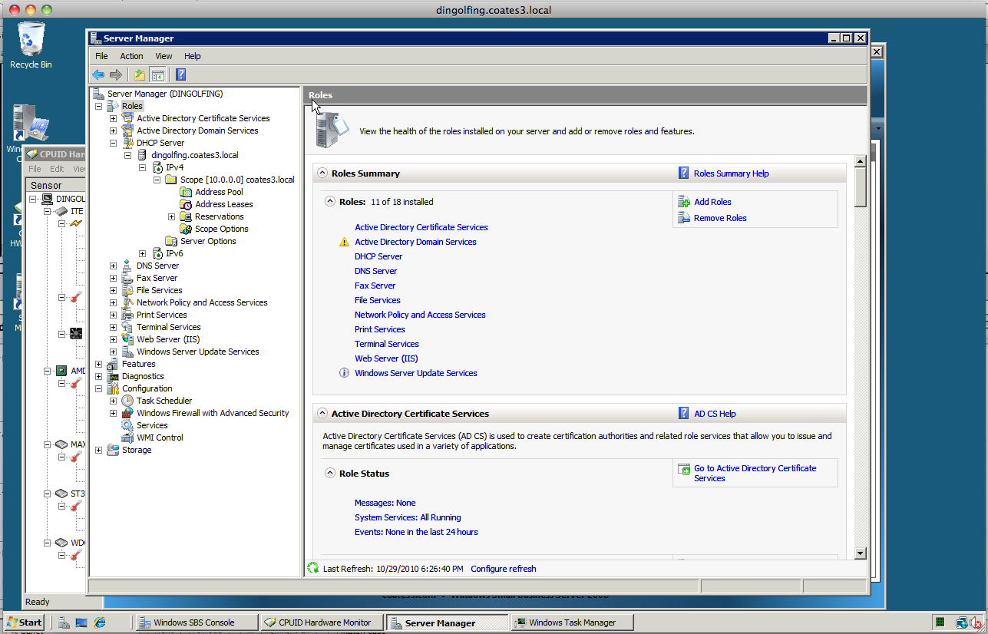
Task: Launch Internet Explorer from quick launch
Action: (x=99, y=622)
